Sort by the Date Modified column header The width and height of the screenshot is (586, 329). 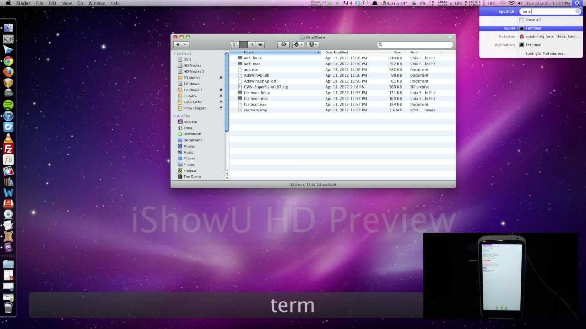coord(349,53)
